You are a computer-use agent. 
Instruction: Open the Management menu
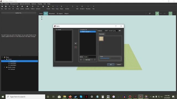click(x=14, y=4)
